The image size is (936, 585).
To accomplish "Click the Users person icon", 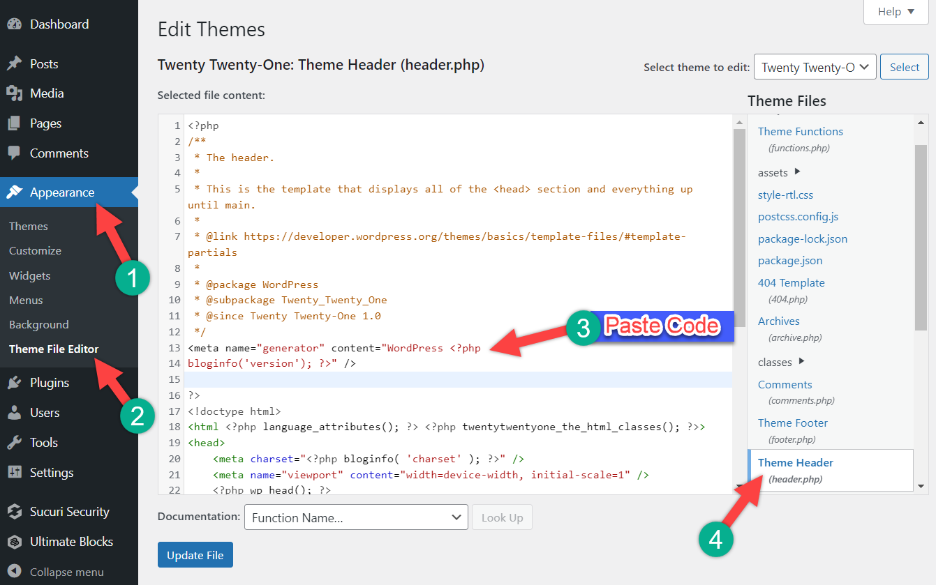I will [15, 413].
